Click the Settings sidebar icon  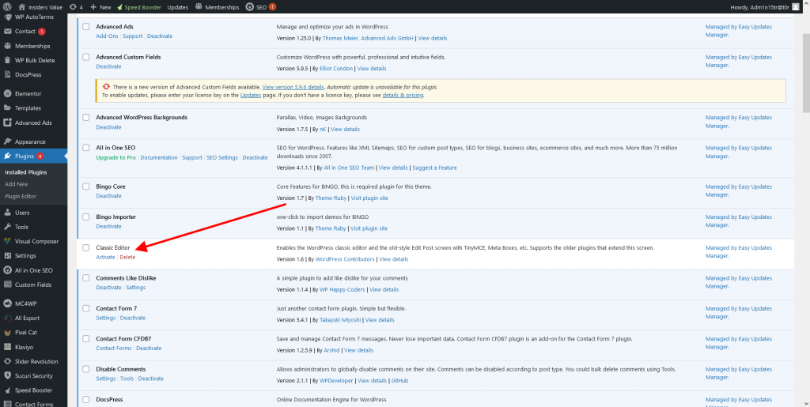click(x=7, y=256)
